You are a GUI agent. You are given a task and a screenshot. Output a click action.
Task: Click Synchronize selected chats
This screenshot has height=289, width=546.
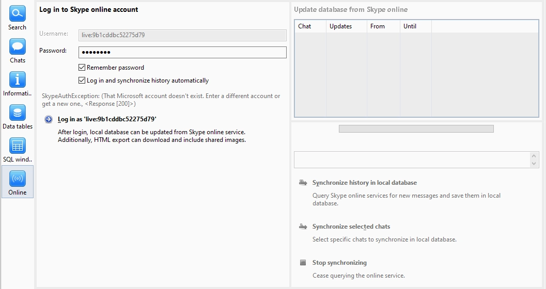click(351, 227)
